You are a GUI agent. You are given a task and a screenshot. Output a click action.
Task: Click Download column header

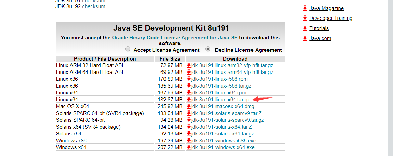(x=235, y=59)
